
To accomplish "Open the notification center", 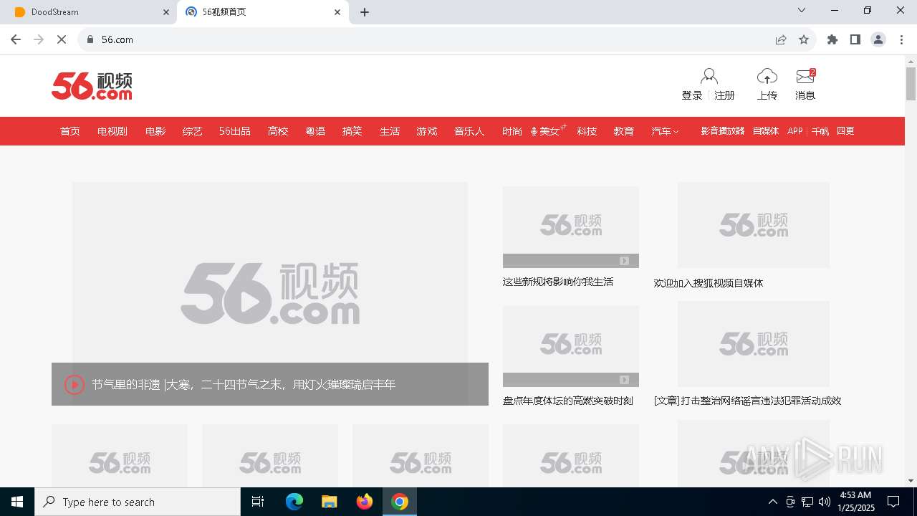I will [893, 502].
